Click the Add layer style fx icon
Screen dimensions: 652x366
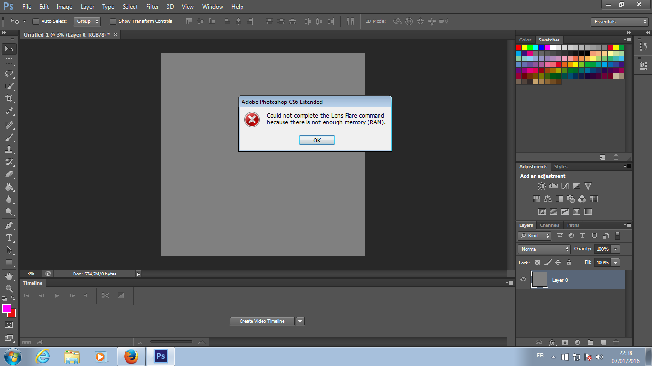pos(552,343)
